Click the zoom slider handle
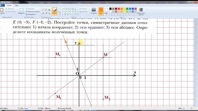 coord(192,108)
